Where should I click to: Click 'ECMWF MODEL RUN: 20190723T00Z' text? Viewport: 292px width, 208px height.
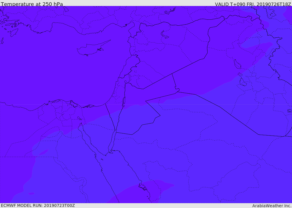[38, 205]
